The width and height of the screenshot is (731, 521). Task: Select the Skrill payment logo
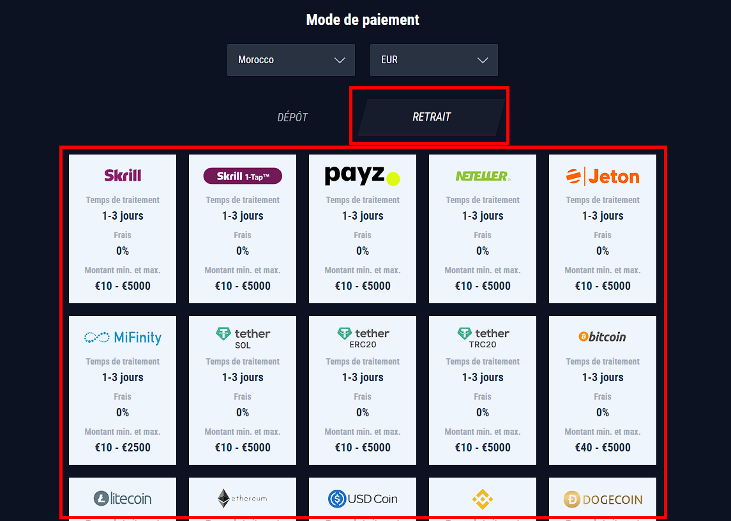[123, 176]
